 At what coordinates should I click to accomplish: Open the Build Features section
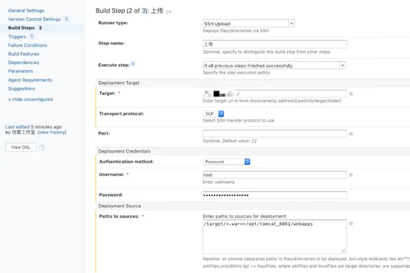24,54
